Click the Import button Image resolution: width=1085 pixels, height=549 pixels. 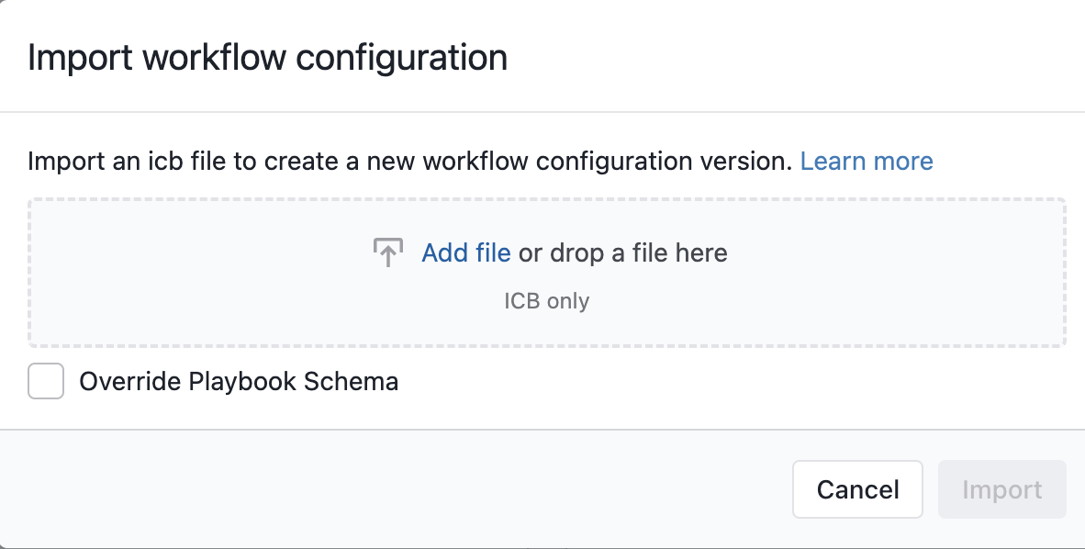pos(1002,489)
